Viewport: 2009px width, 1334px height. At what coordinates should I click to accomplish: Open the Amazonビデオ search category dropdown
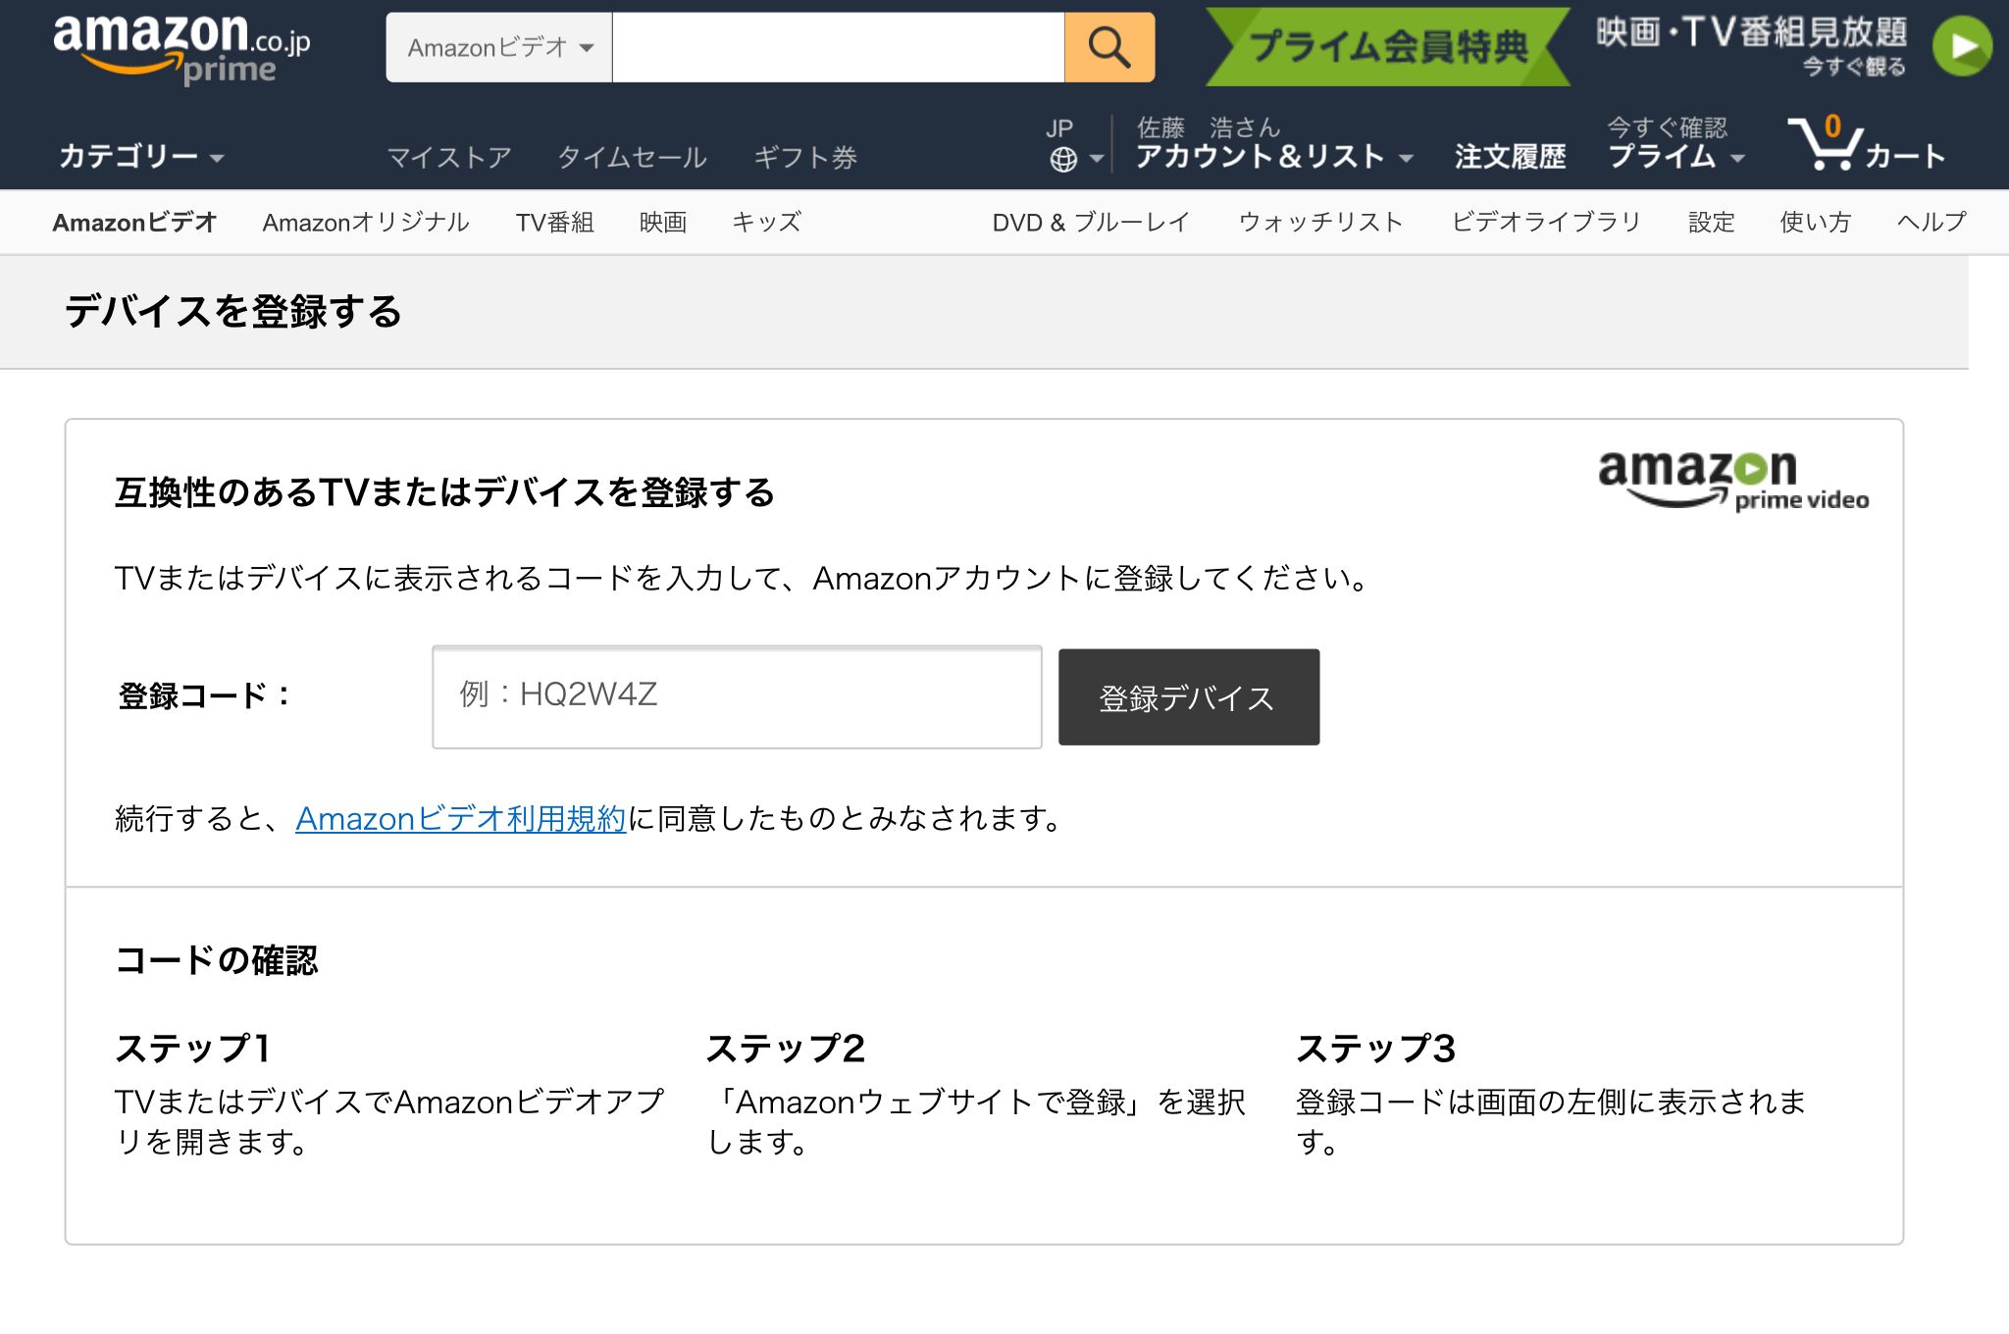pos(499,47)
